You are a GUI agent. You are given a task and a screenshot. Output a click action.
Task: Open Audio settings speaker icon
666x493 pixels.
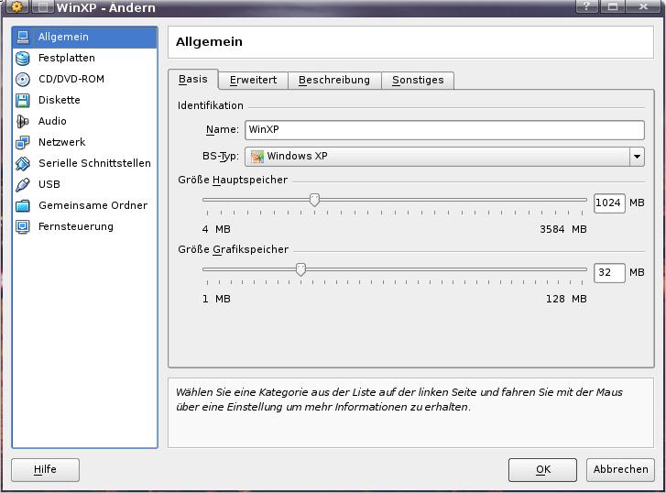pyautogui.click(x=23, y=121)
